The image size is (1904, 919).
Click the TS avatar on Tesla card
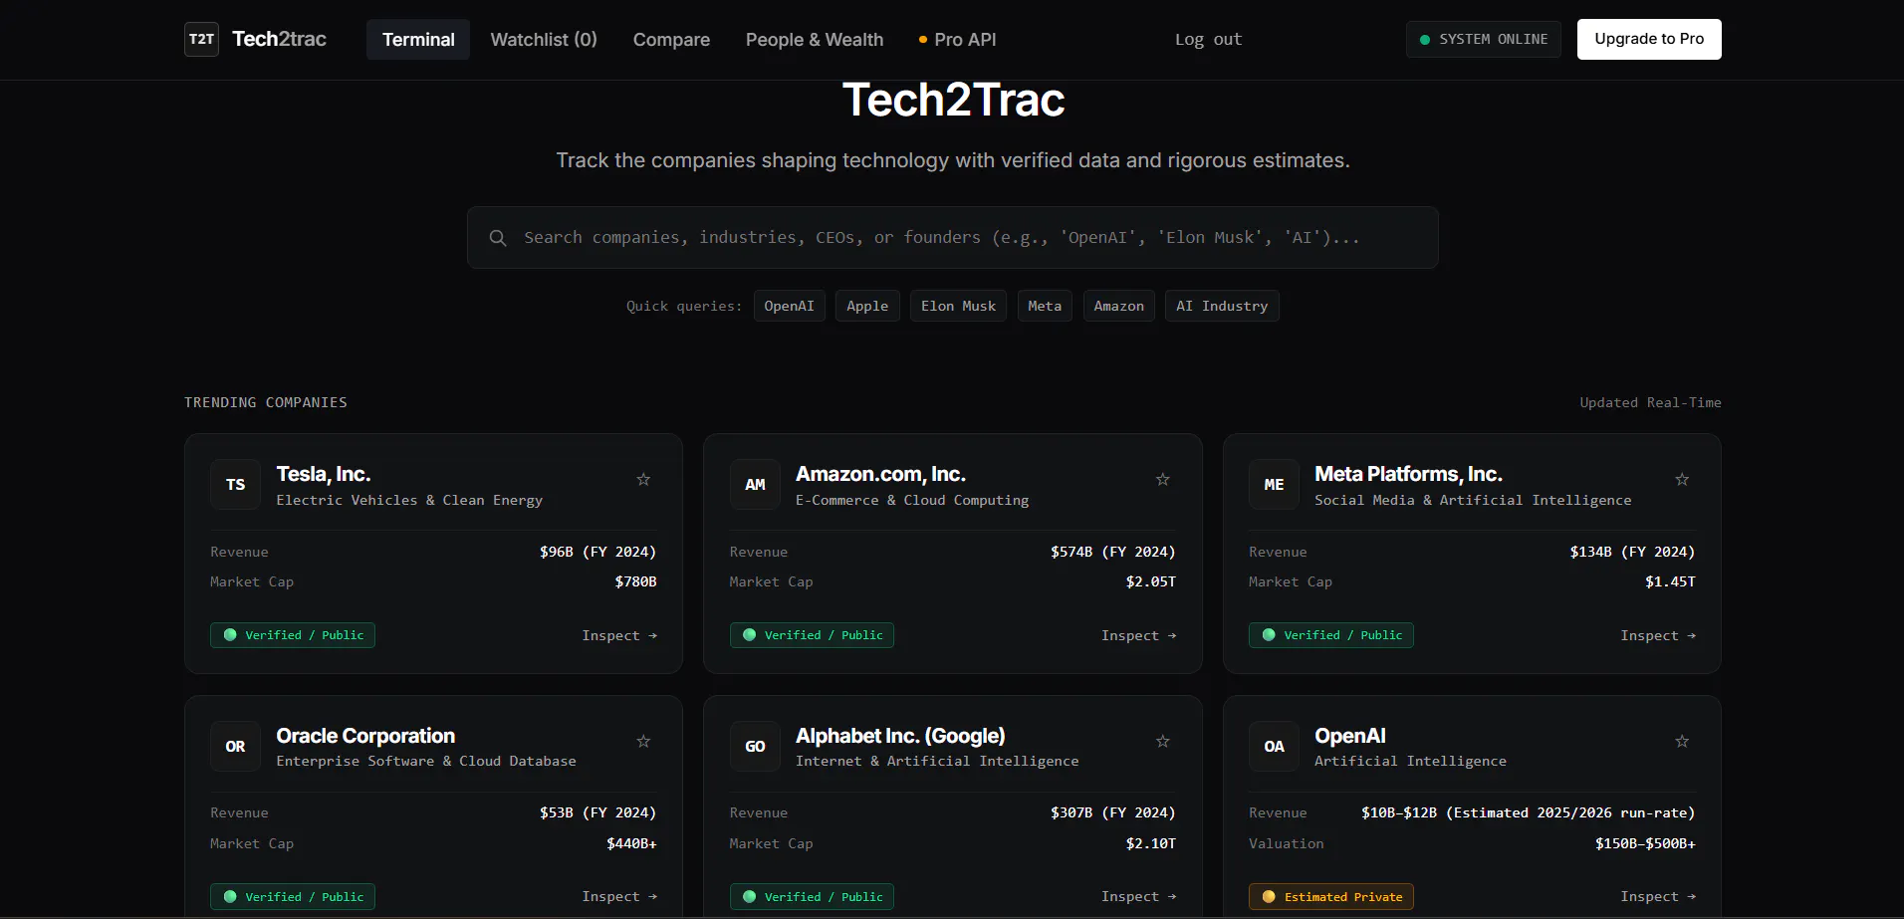tap(235, 485)
